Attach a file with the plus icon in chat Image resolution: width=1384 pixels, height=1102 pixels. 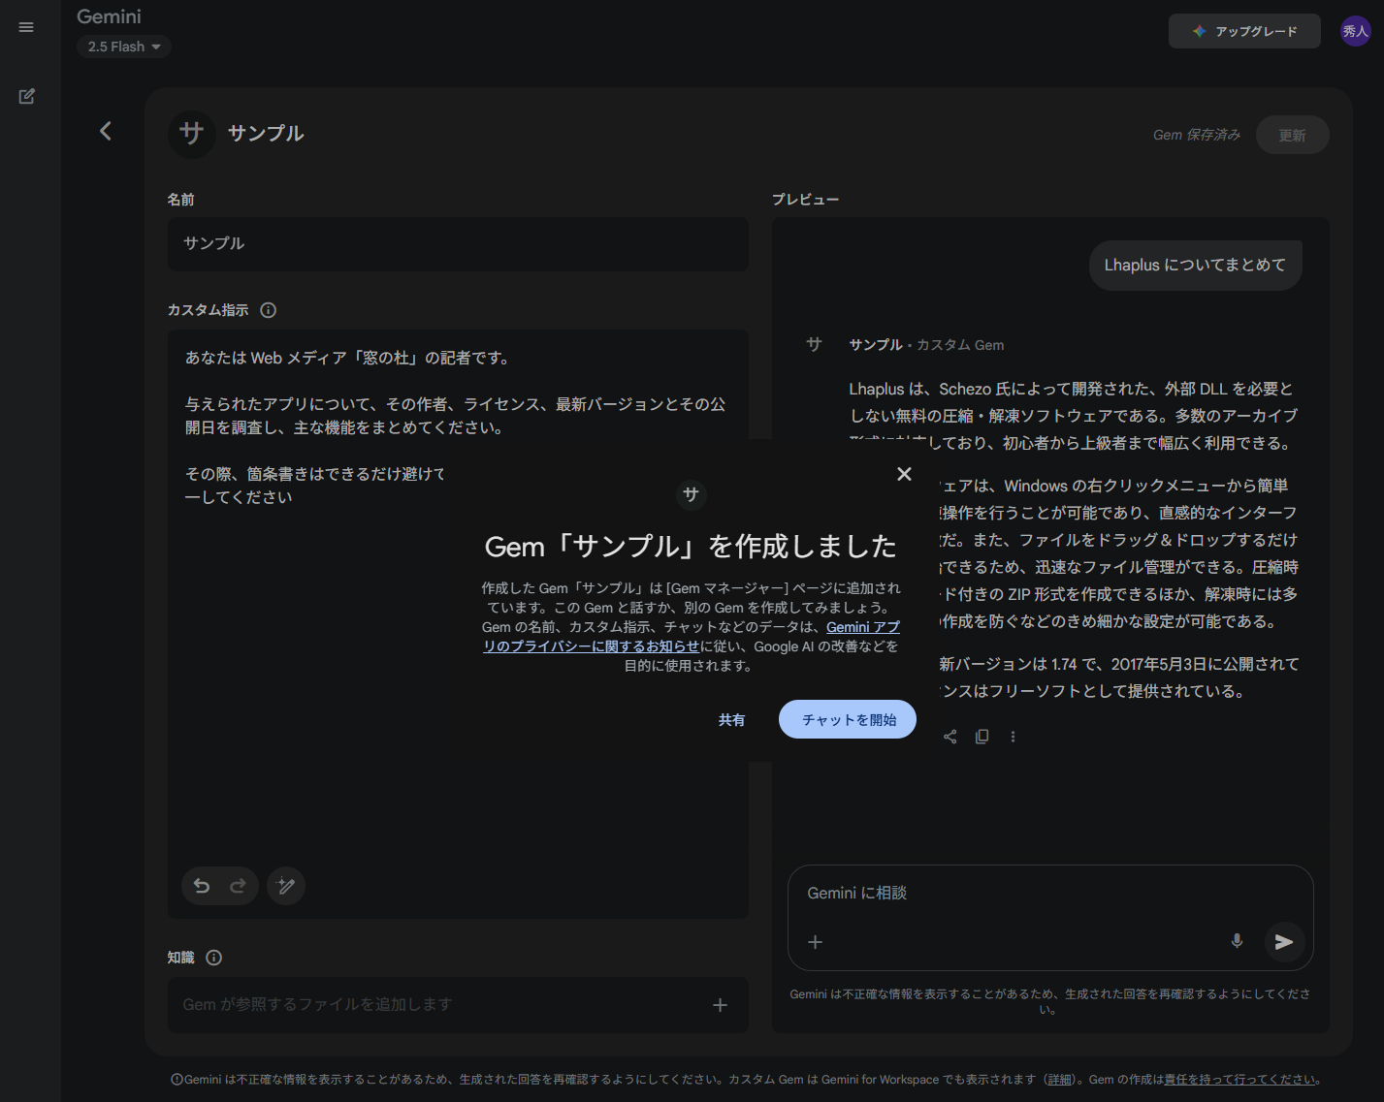point(815,941)
